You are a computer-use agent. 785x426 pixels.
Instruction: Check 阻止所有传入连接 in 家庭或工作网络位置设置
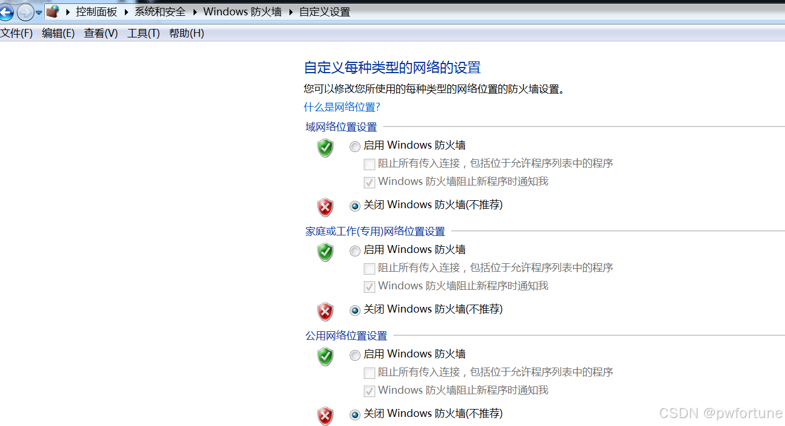pyautogui.click(x=370, y=269)
